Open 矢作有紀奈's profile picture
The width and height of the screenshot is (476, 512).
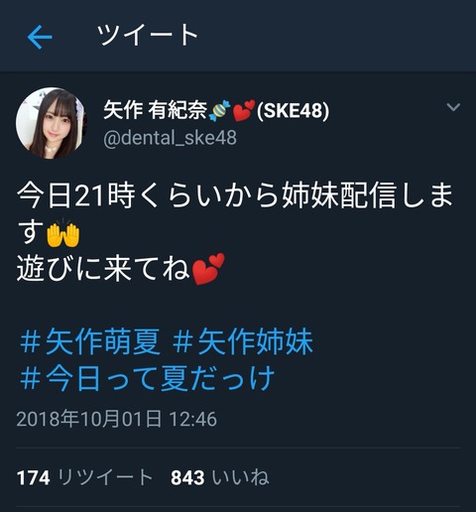pyautogui.click(x=50, y=123)
